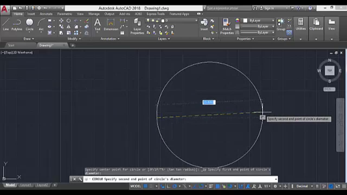Toggle dynamic input in status bar

point(163,186)
